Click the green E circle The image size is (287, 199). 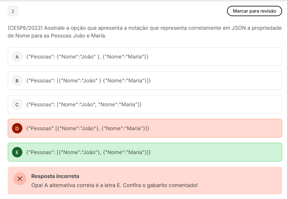tap(17, 152)
